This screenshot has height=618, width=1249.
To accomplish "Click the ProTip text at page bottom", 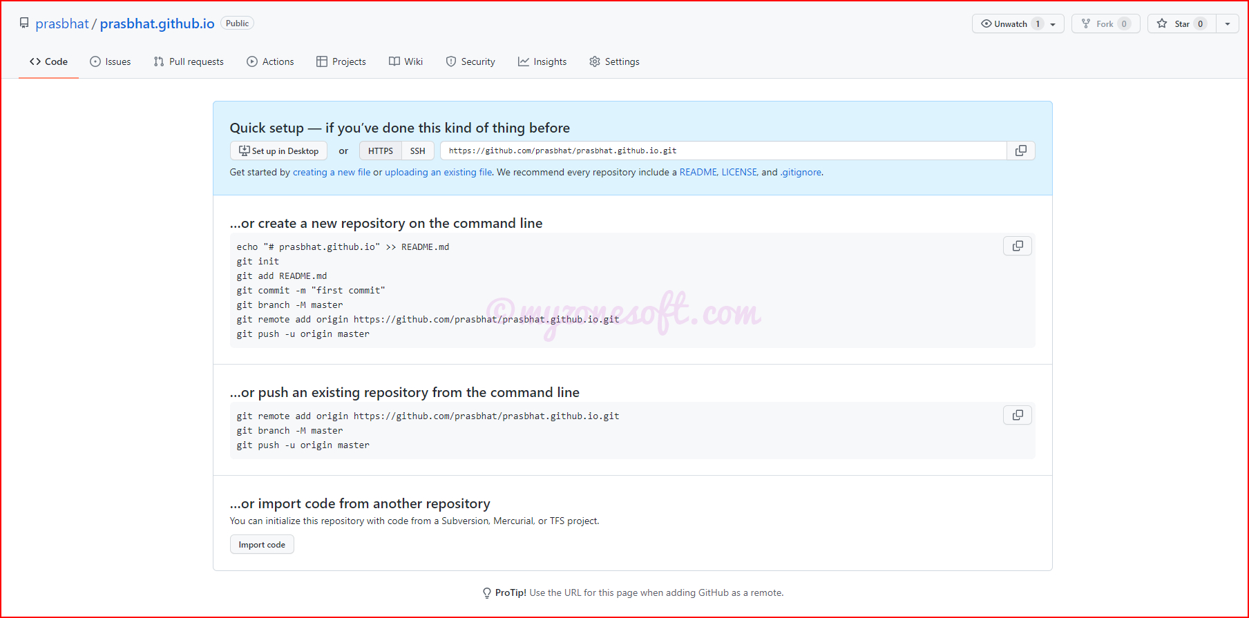I will [639, 592].
